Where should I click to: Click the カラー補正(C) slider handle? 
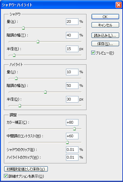click(x=74, y=129)
